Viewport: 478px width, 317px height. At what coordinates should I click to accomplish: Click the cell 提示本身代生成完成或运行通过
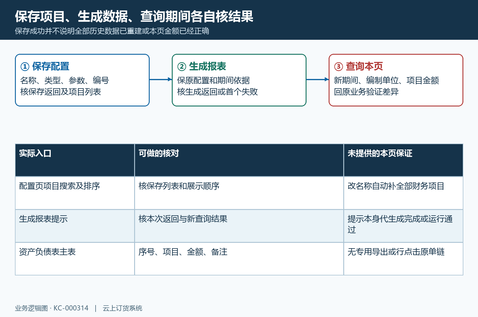coord(403,226)
